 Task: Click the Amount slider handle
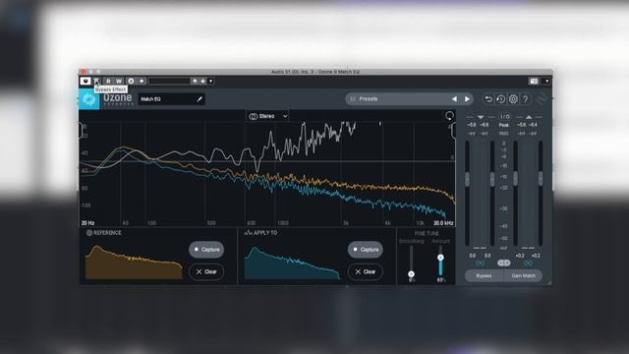(x=440, y=258)
